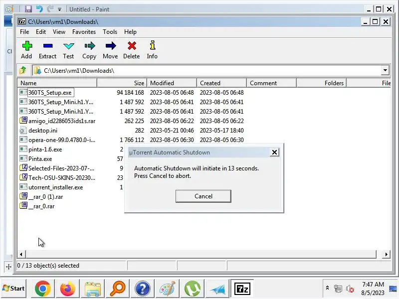
Task: Switch to 7-Zip taskbar button
Action: click(x=242, y=289)
